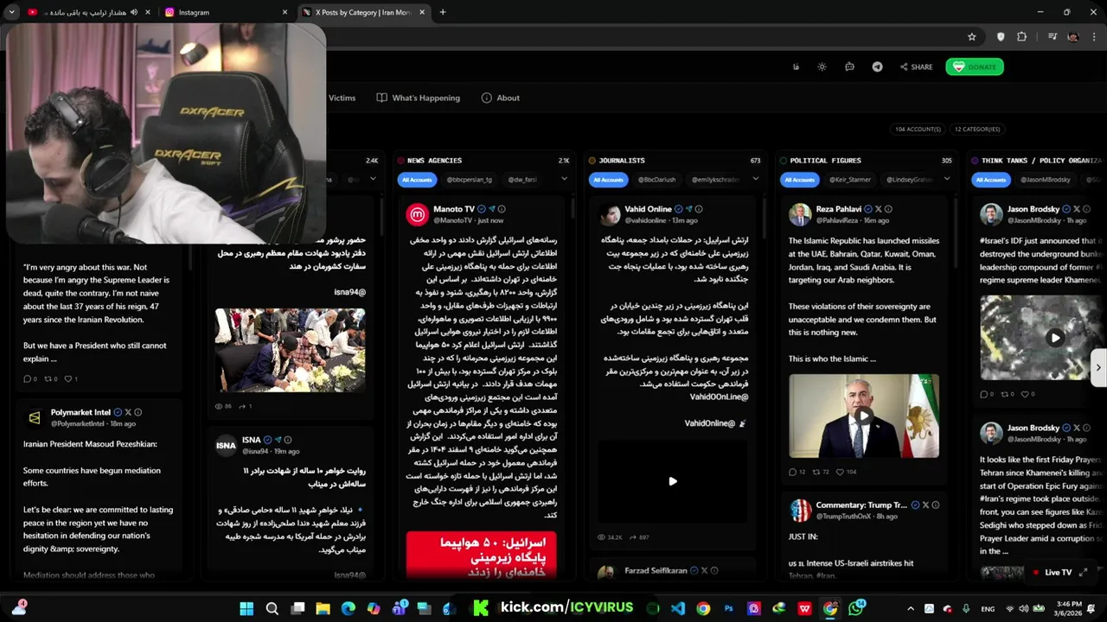
Task: Open the ISNA condolence photo thumbnail
Action: pyautogui.click(x=290, y=350)
